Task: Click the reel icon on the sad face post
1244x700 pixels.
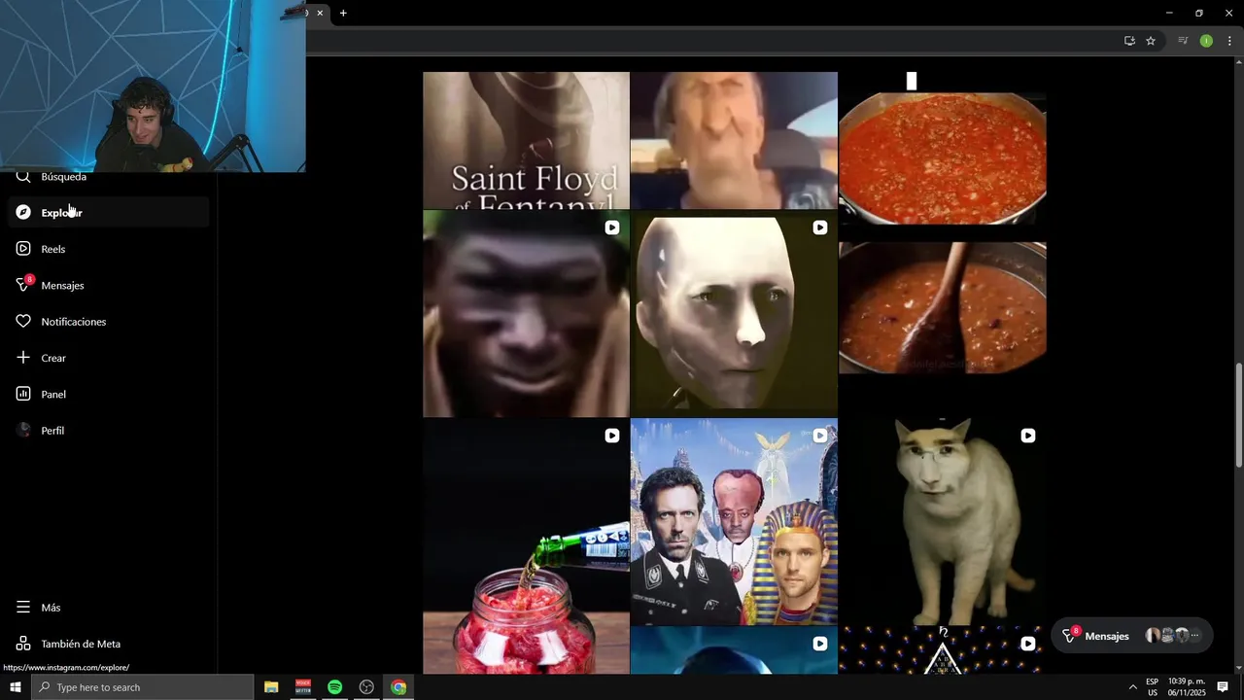Action: coord(612,227)
